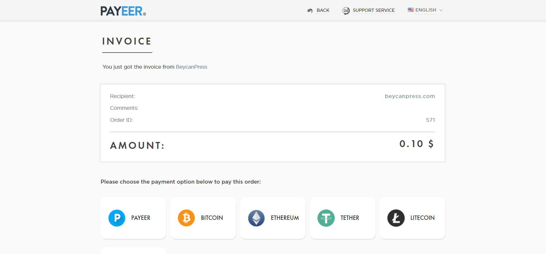Go to Back in top navigation
The image size is (546, 254).
point(323,10)
